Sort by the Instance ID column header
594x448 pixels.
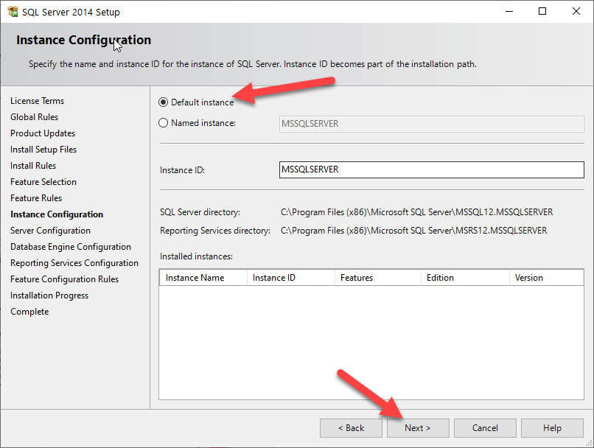coord(291,278)
